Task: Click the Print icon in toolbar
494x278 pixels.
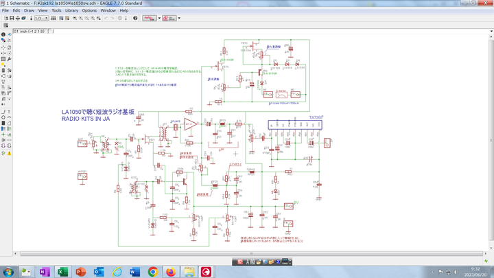Action: coord(17,19)
